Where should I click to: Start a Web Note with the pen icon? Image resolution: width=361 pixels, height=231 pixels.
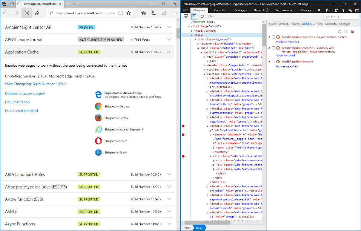[x=154, y=13]
